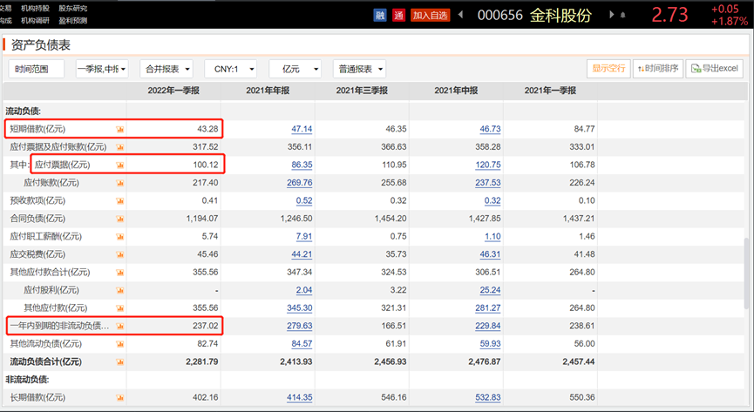Click the stock code 000656

point(499,16)
